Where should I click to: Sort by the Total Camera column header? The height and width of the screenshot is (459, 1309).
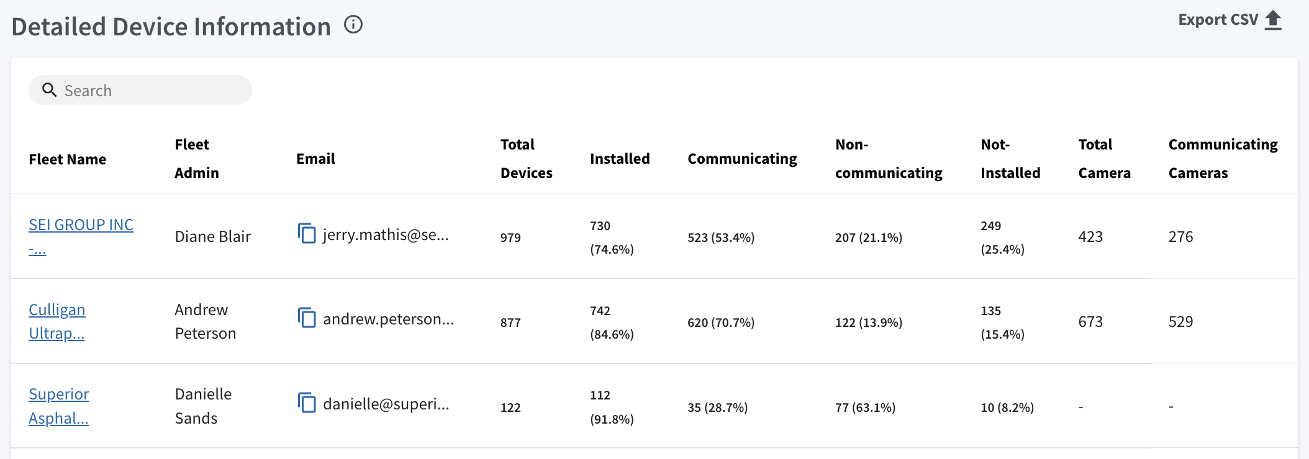pos(1104,159)
